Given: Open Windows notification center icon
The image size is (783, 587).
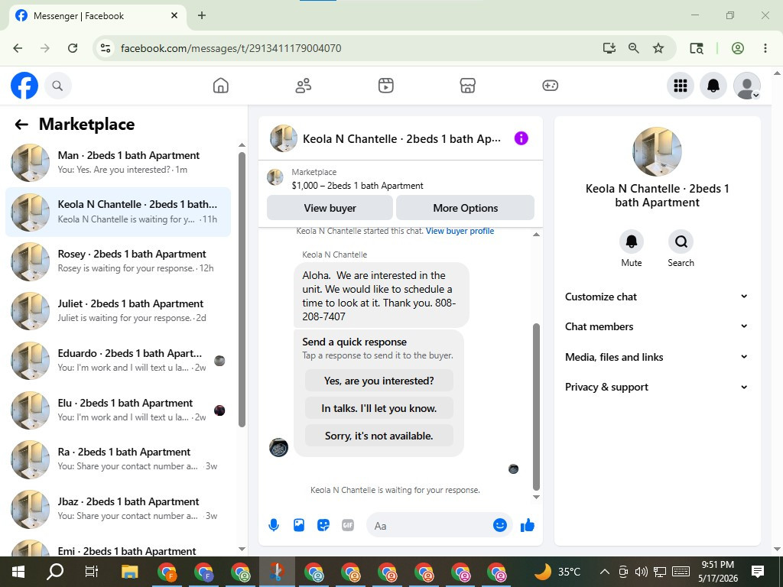Looking at the screenshot, I should (x=758, y=572).
